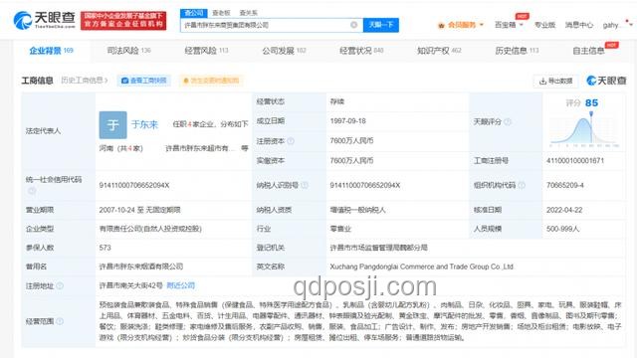Click help icon next to 组织机构代码
The width and height of the screenshot is (637, 358).
coord(522,185)
